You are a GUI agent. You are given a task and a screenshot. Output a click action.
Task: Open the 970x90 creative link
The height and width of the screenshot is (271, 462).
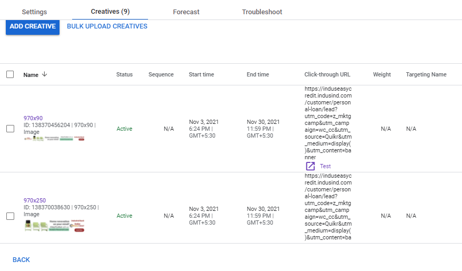pos(32,118)
